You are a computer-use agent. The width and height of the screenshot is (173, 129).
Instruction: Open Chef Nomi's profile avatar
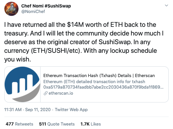[x=11, y=9]
